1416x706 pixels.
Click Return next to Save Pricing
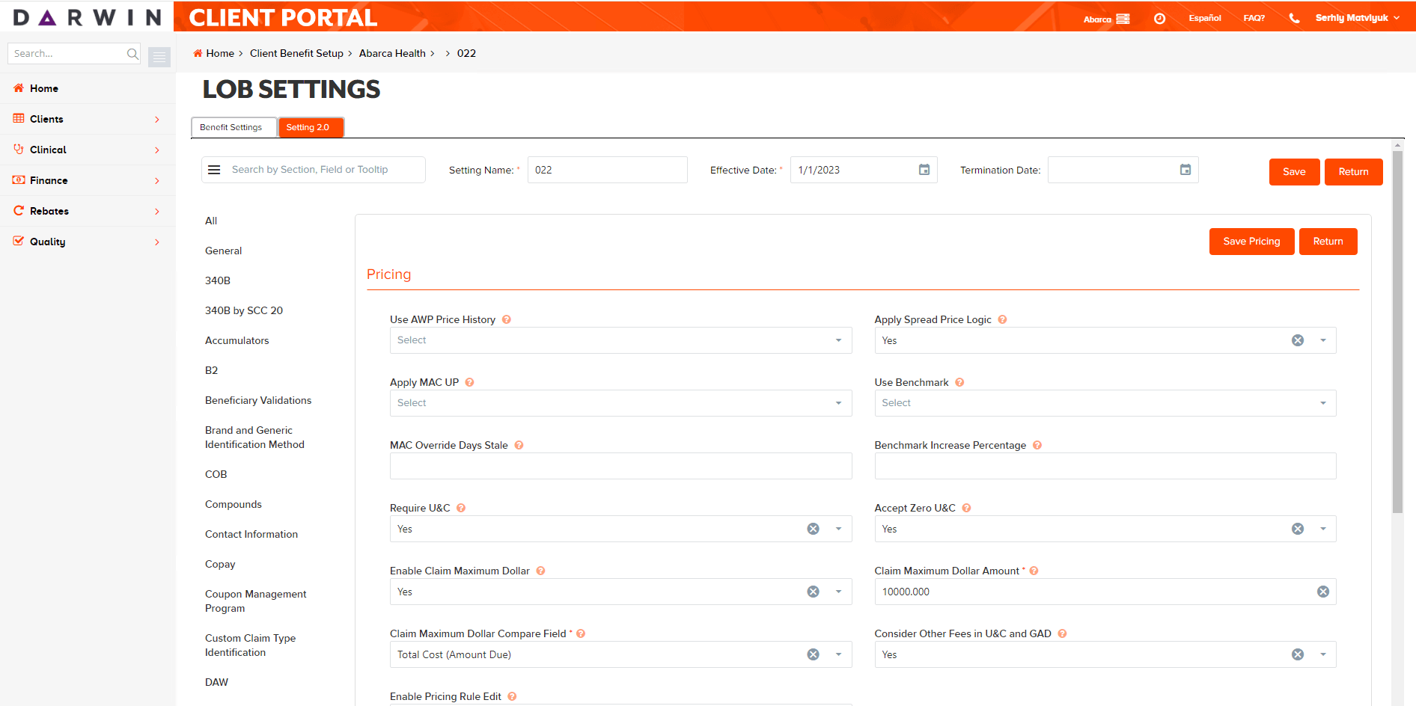[x=1328, y=242]
